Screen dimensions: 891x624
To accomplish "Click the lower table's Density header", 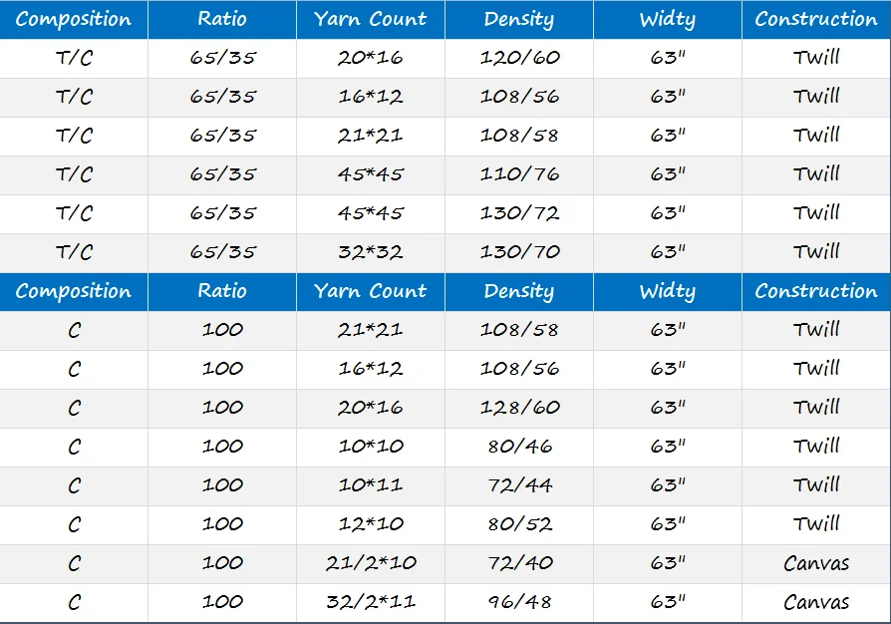I will (519, 292).
